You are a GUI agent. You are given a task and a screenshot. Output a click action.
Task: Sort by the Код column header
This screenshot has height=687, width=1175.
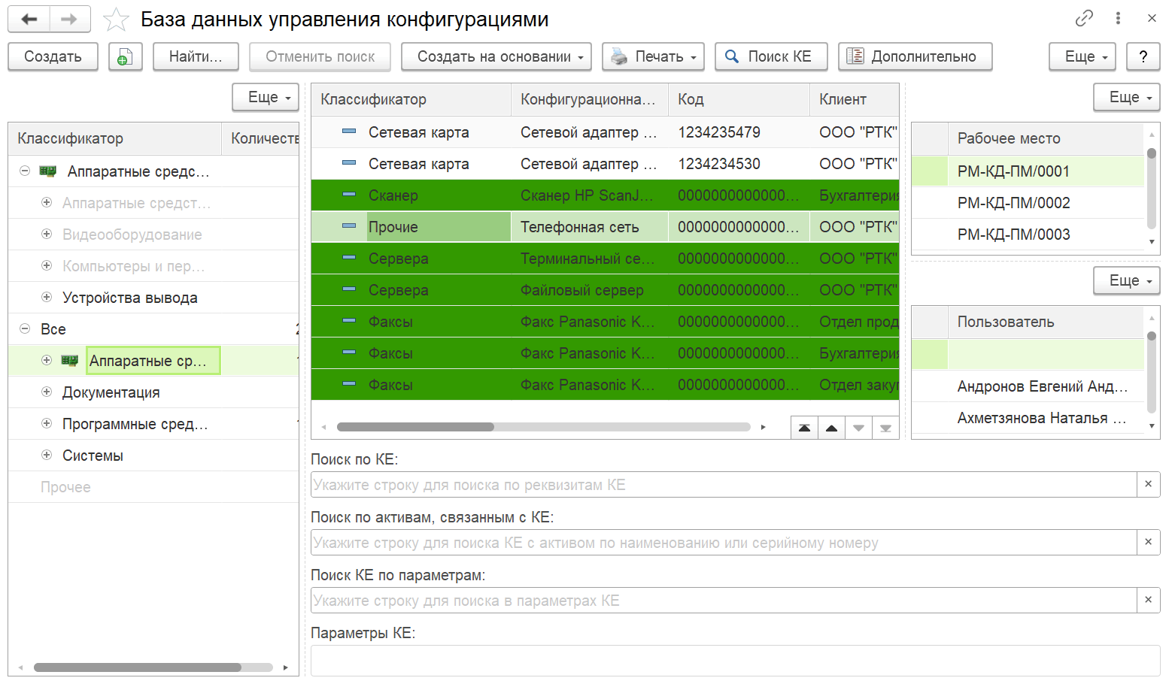739,99
